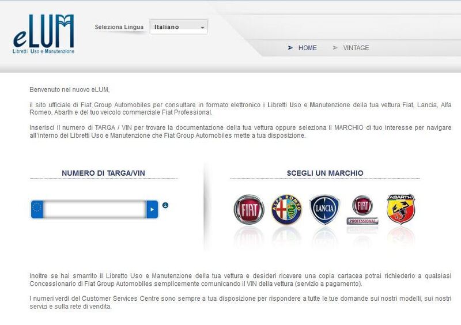Click the arrow marker before VINTAGE

click(335, 48)
